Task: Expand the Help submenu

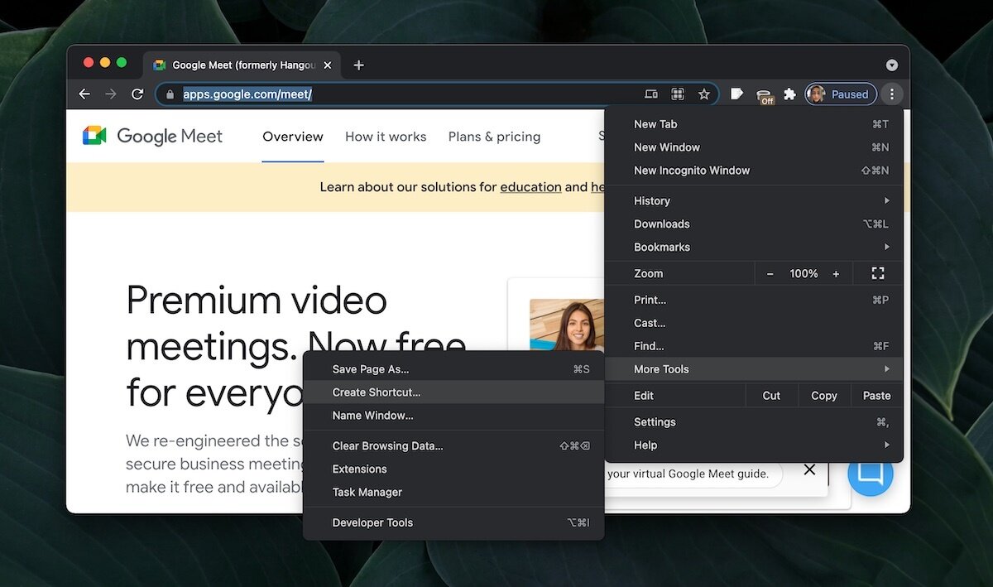Action: [x=645, y=445]
